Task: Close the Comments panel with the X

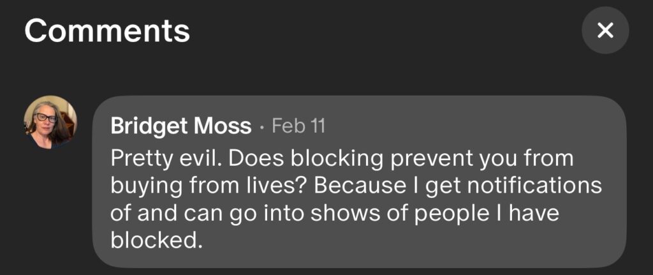Action: tap(605, 30)
